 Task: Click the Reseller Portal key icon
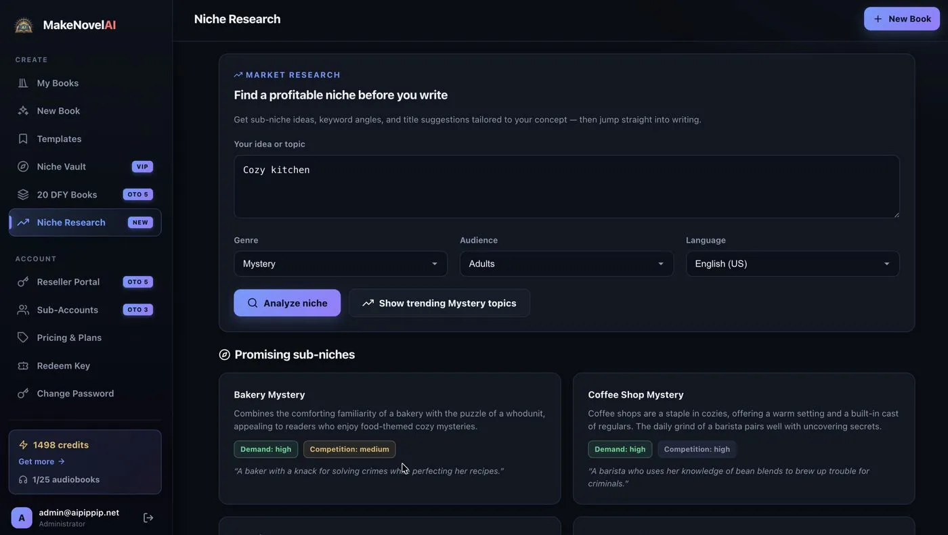[23, 282]
